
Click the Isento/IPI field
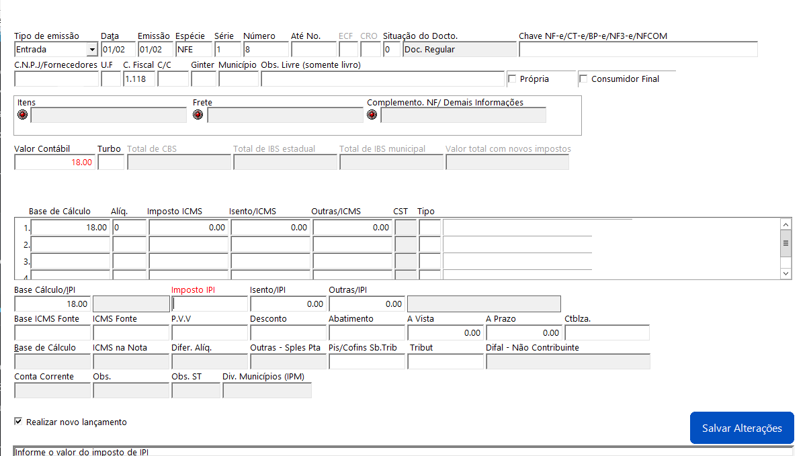click(288, 304)
